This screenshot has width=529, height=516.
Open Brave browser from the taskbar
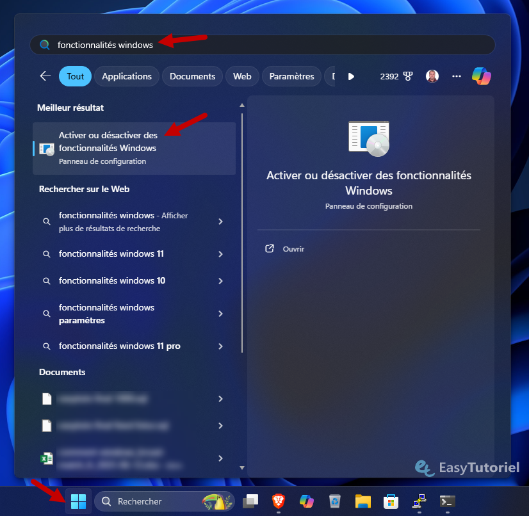(278, 501)
